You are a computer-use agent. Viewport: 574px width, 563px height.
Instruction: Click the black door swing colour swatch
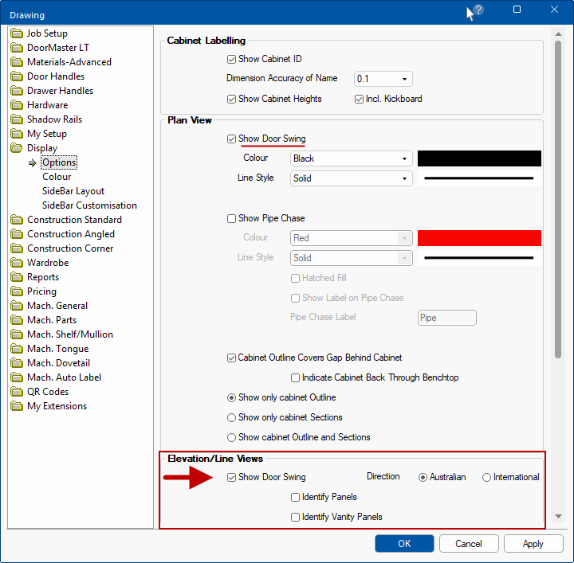coord(479,158)
